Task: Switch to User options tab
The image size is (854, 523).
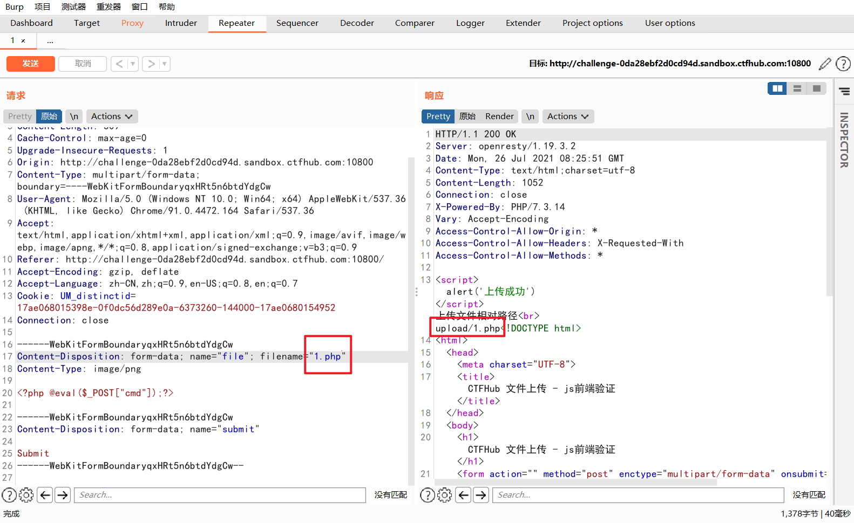Action: coord(670,23)
